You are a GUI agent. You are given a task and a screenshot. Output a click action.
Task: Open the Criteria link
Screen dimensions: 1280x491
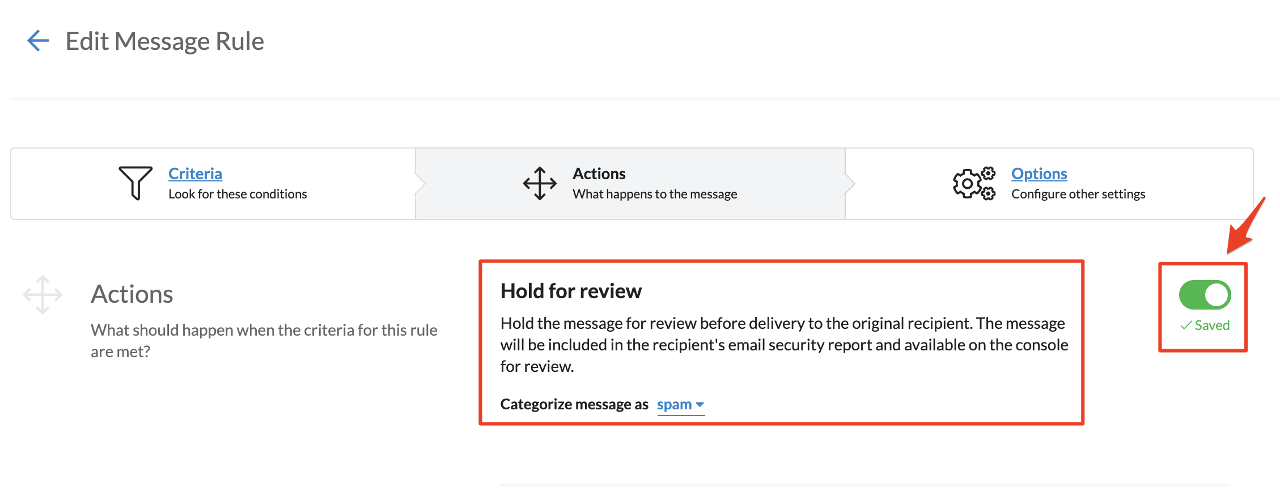pos(195,173)
